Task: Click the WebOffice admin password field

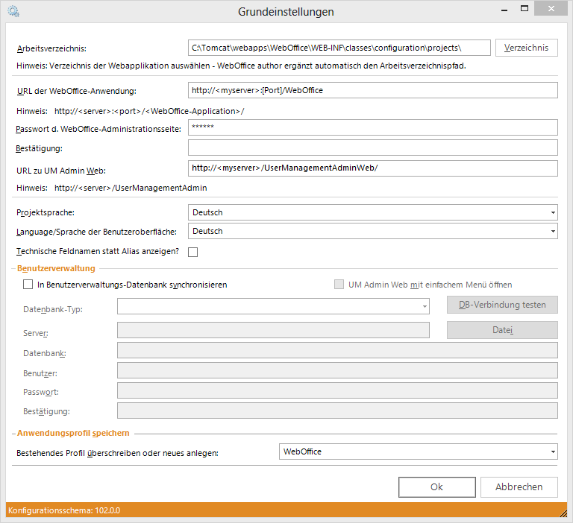Action: click(x=373, y=128)
